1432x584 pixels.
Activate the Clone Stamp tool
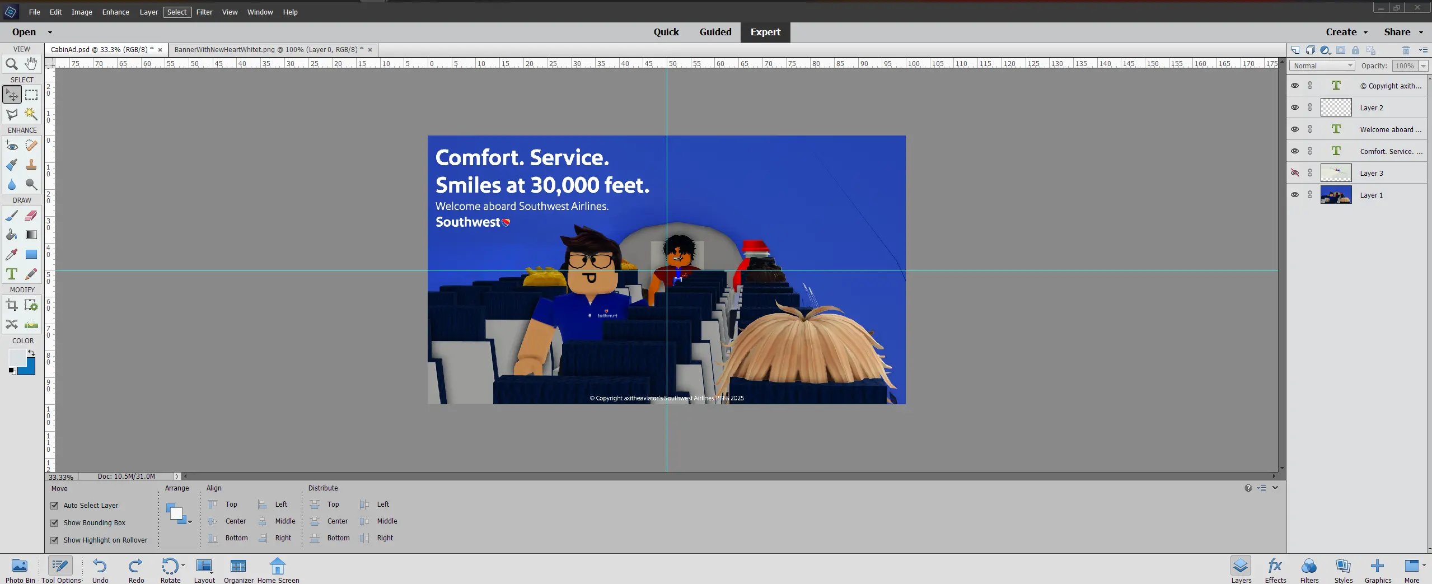click(31, 165)
